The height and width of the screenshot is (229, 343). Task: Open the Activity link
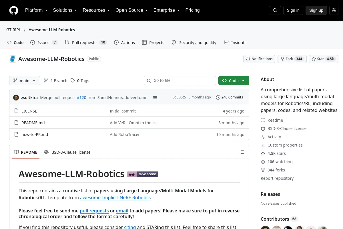[271, 137]
